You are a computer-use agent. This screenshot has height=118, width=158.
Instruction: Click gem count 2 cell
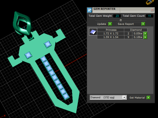click(128, 33)
